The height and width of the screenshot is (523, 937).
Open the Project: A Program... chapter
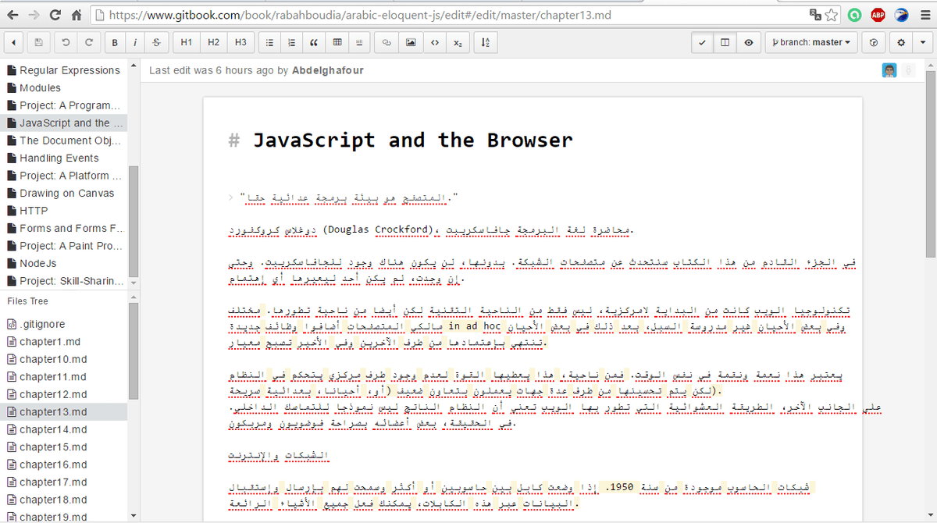point(64,105)
